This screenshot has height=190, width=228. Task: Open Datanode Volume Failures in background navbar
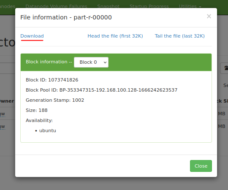(x=56, y=6)
